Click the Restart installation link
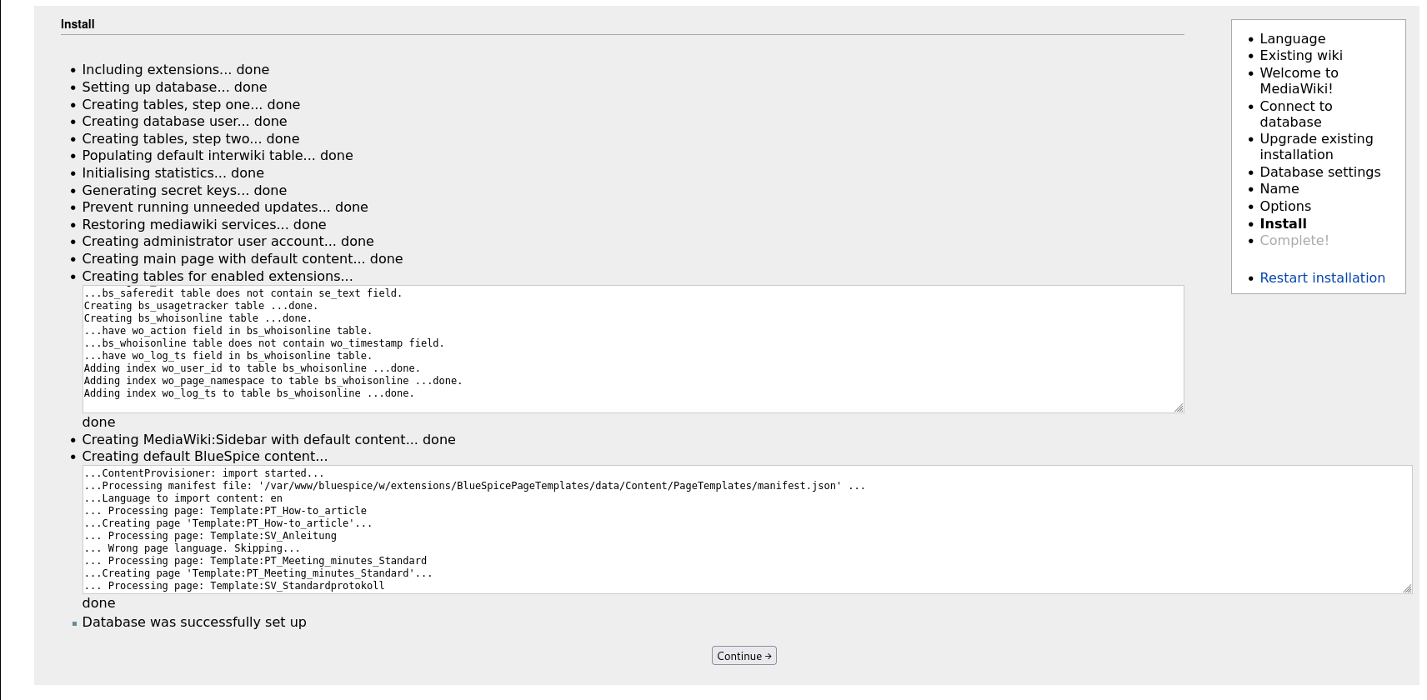The height and width of the screenshot is (700, 1427). pos(1322,278)
